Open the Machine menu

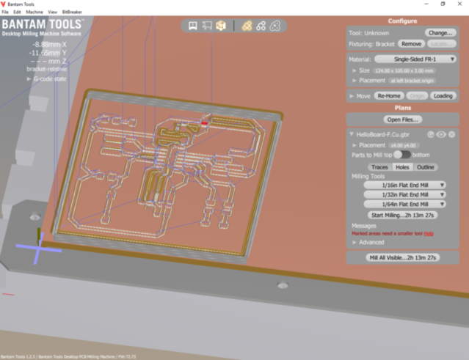(34, 12)
